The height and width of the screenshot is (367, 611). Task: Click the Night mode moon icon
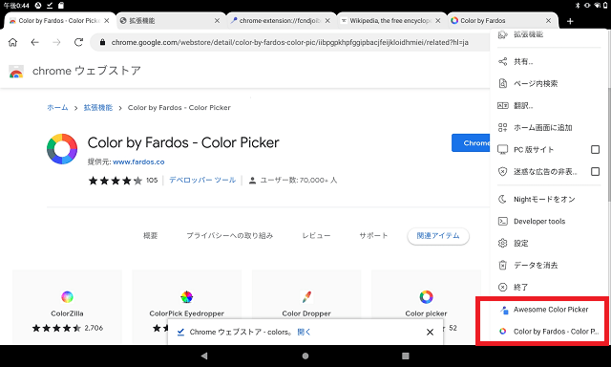(x=503, y=200)
